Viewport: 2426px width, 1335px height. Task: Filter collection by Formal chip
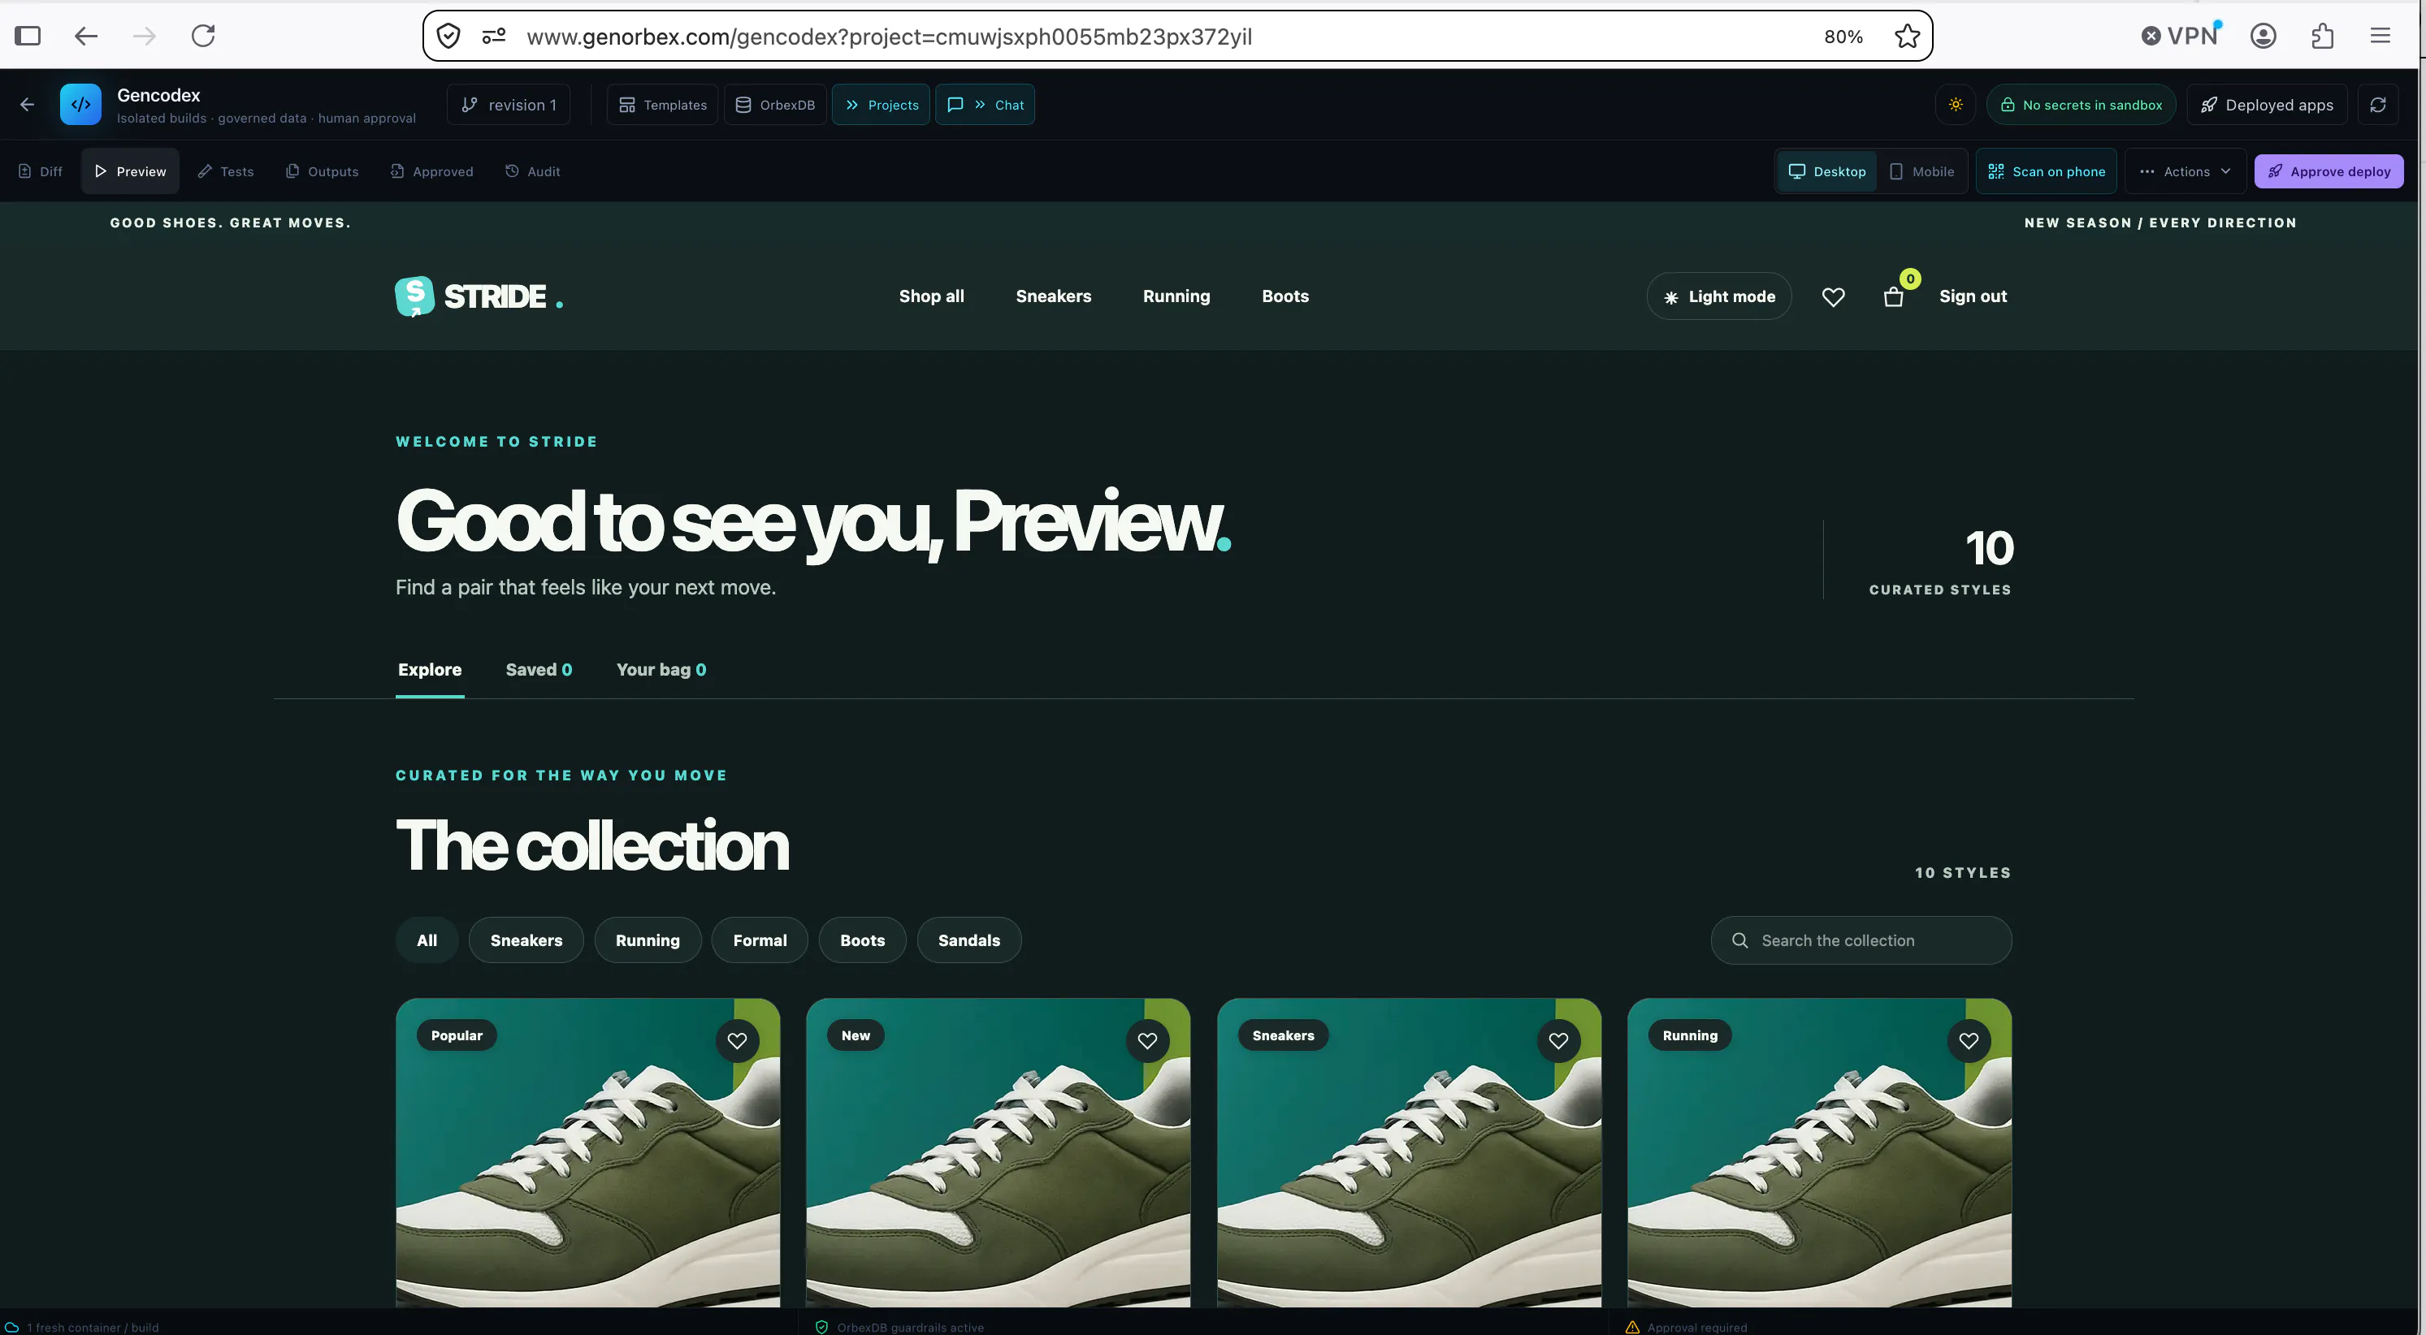click(760, 940)
